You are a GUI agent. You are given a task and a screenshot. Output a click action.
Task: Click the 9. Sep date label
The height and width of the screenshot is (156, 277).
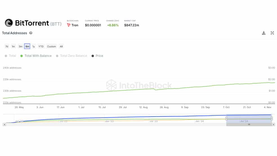tap(185, 107)
